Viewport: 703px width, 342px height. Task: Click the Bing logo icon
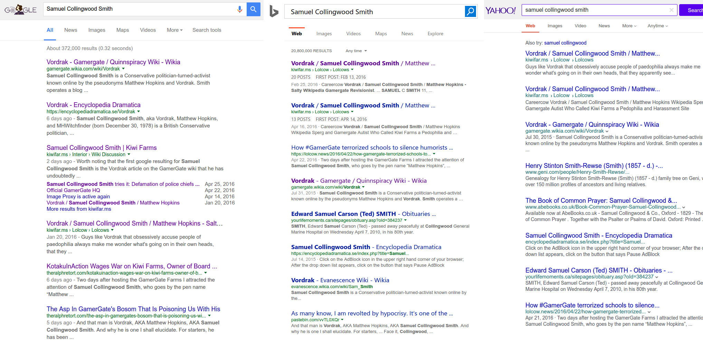(x=274, y=11)
